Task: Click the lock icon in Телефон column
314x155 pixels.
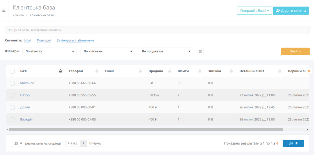Action: tap(97, 71)
